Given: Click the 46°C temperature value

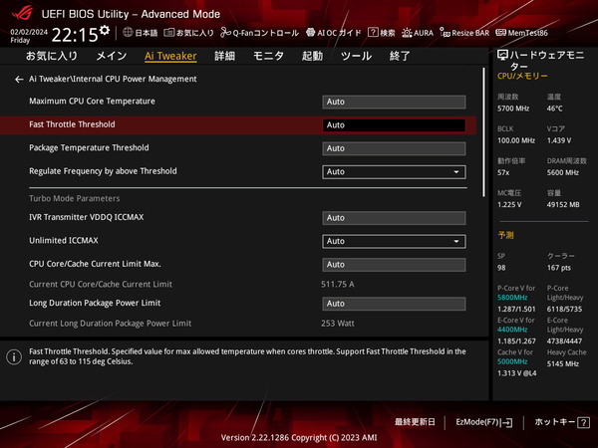Looking at the screenshot, I should coord(554,109).
